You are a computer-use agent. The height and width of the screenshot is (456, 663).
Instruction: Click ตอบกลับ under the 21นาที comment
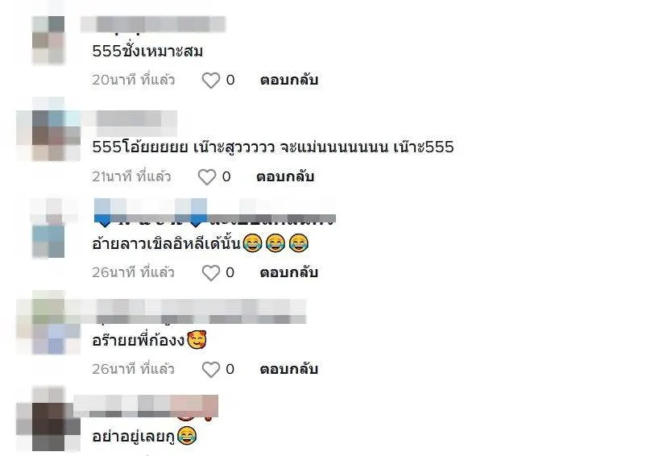(x=285, y=176)
